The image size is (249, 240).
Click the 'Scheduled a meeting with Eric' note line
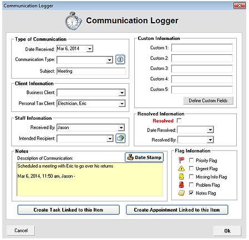[65, 166]
